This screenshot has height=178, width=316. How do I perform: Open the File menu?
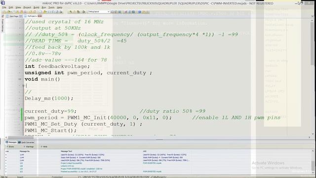(x=4, y=7)
